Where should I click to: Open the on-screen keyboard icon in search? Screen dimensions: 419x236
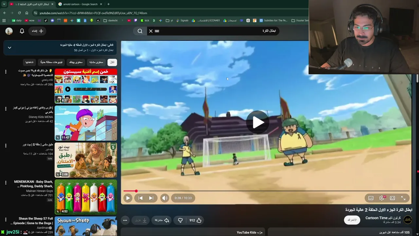pos(157,31)
